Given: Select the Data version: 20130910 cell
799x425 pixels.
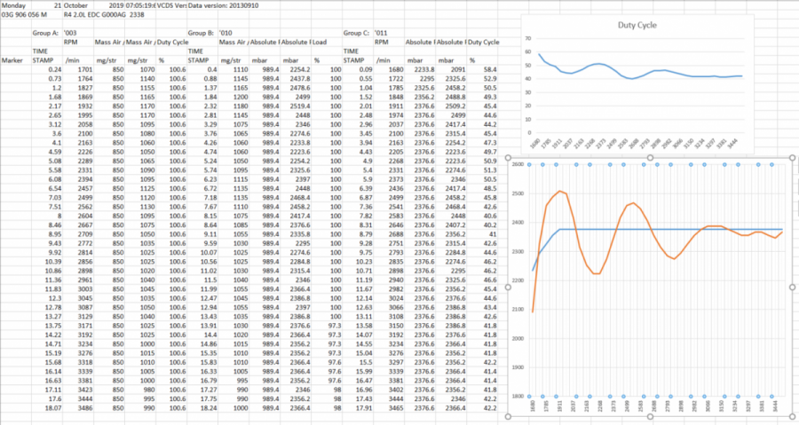Looking at the screenshot, I should pyautogui.click(x=218, y=5).
